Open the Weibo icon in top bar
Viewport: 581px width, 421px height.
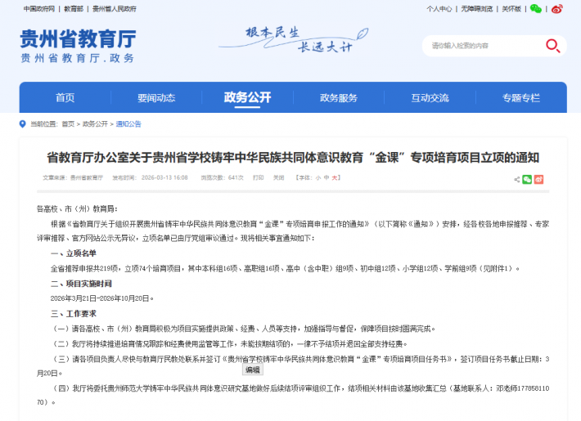click(x=557, y=9)
